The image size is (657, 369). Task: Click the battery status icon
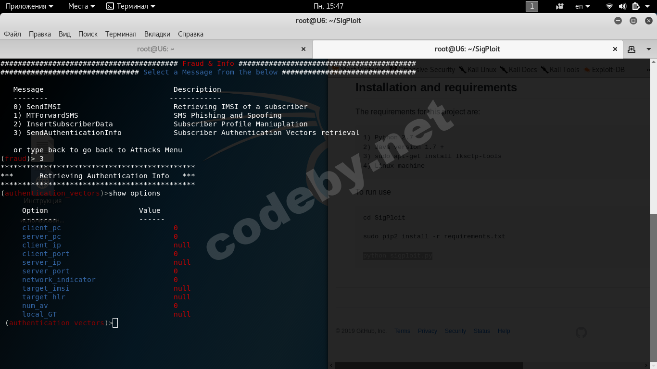636,6
